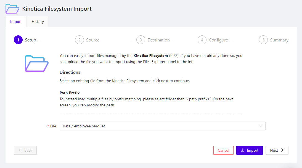Click 'Select an existing file' directions sentence
The height and width of the screenshot is (168, 302).
click(x=124, y=81)
